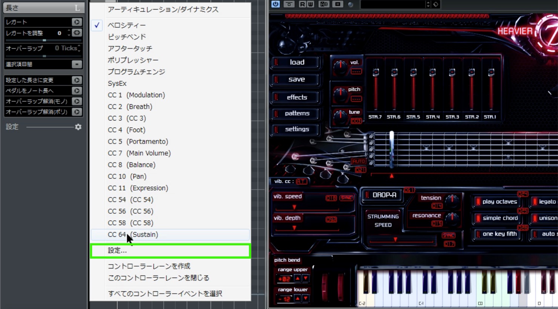Decrease range lower with down arrow

305,298
